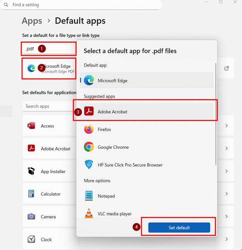Viewport: 242px width, 250px height.
Task: Expand the Access row chevron
Action: (x=226, y=126)
